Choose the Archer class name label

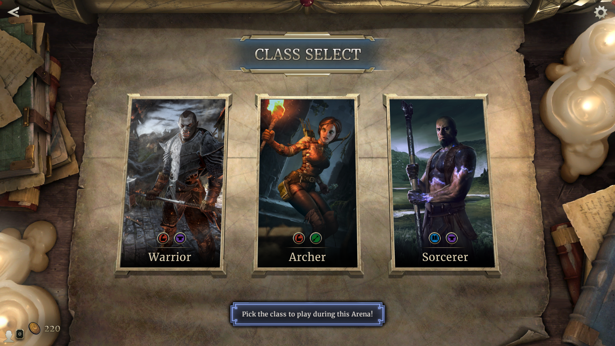(307, 257)
